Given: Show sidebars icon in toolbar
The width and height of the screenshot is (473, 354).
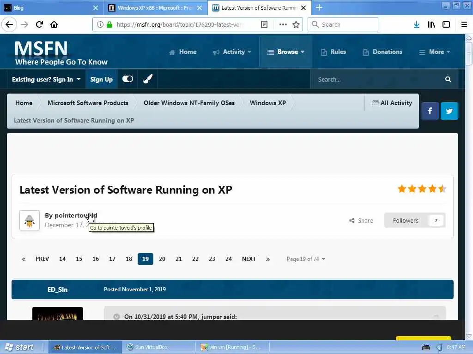Looking at the screenshot, I should [446, 24].
